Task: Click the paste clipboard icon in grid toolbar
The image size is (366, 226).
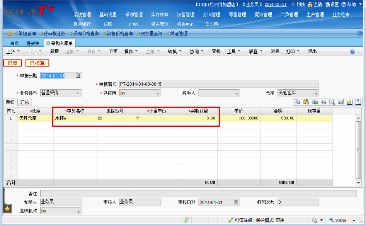Action: (306, 102)
